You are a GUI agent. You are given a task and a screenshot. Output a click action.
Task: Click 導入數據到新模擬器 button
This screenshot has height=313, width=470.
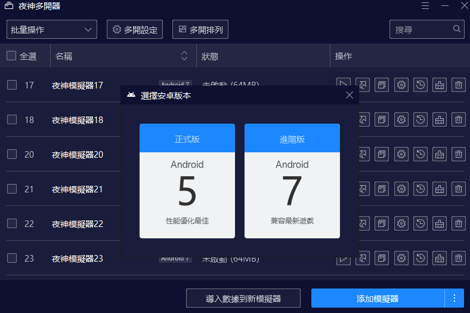click(x=243, y=298)
